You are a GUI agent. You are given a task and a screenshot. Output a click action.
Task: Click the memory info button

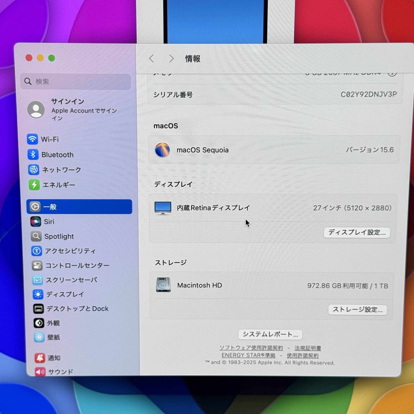[x=392, y=73]
